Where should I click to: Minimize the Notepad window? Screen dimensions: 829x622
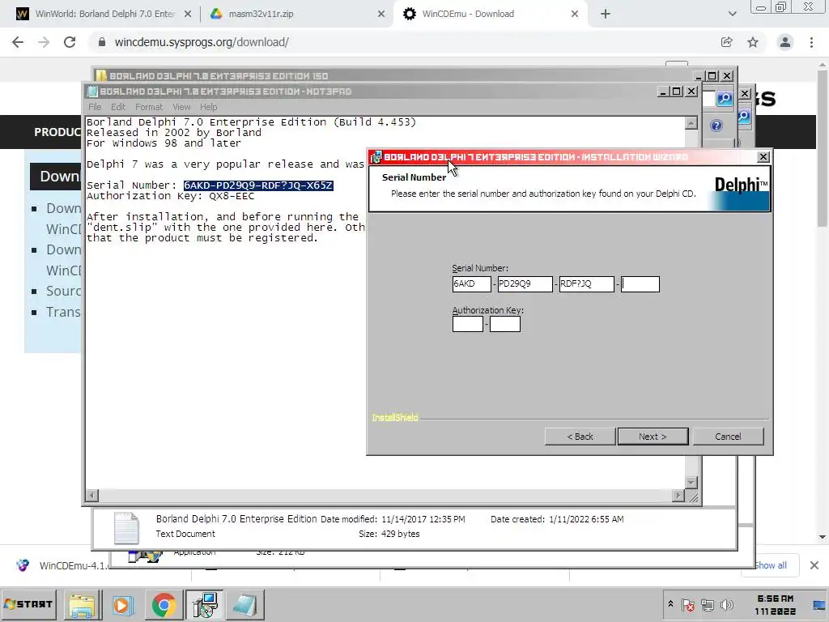coord(663,92)
